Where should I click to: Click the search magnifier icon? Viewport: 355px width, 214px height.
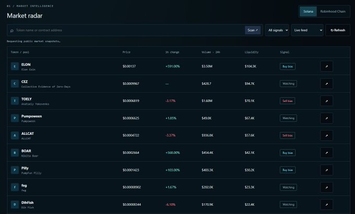pos(12,31)
